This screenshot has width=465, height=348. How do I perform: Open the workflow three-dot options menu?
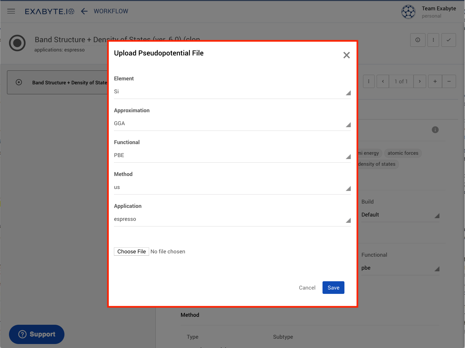click(x=433, y=40)
